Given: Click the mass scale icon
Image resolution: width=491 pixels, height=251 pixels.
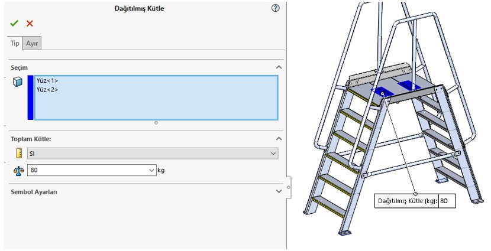Looking at the screenshot, I should click(x=19, y=170).
